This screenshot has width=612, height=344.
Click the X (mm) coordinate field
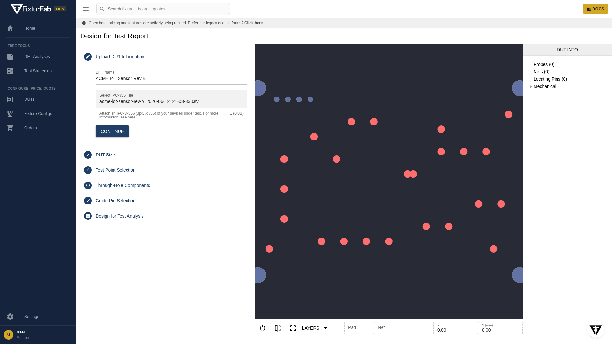(x=456, y=328)
